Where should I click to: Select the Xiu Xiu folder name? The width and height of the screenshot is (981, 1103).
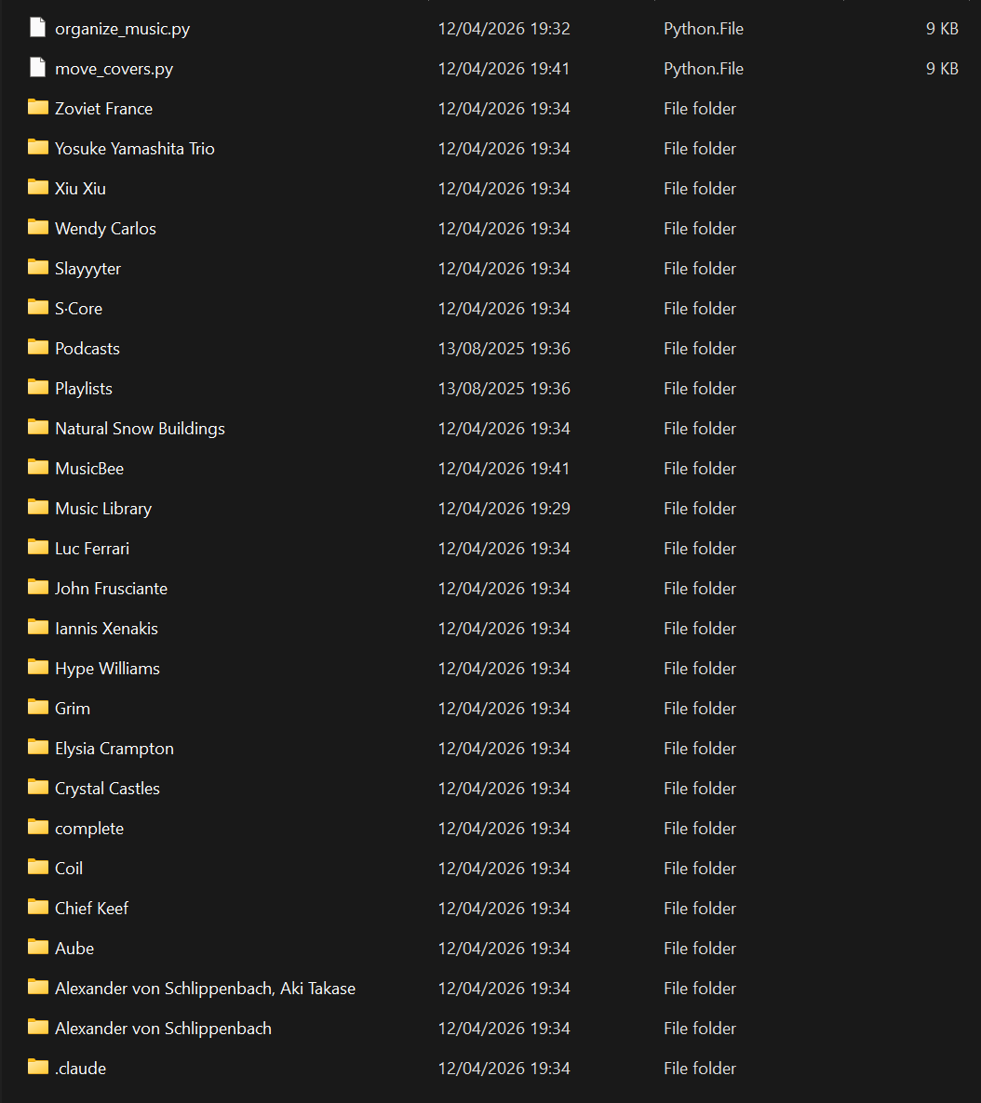(x=80, y=189)
